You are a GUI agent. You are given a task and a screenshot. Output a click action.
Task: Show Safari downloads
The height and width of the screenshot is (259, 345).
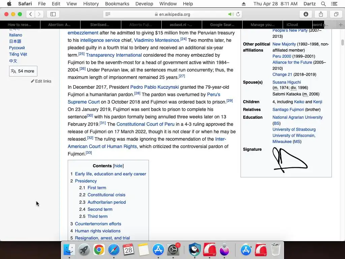coord(306,14)
